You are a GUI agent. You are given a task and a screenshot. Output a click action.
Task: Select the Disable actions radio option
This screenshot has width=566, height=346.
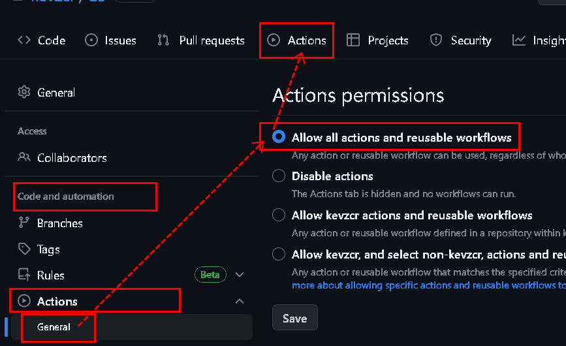click(279, 176)
